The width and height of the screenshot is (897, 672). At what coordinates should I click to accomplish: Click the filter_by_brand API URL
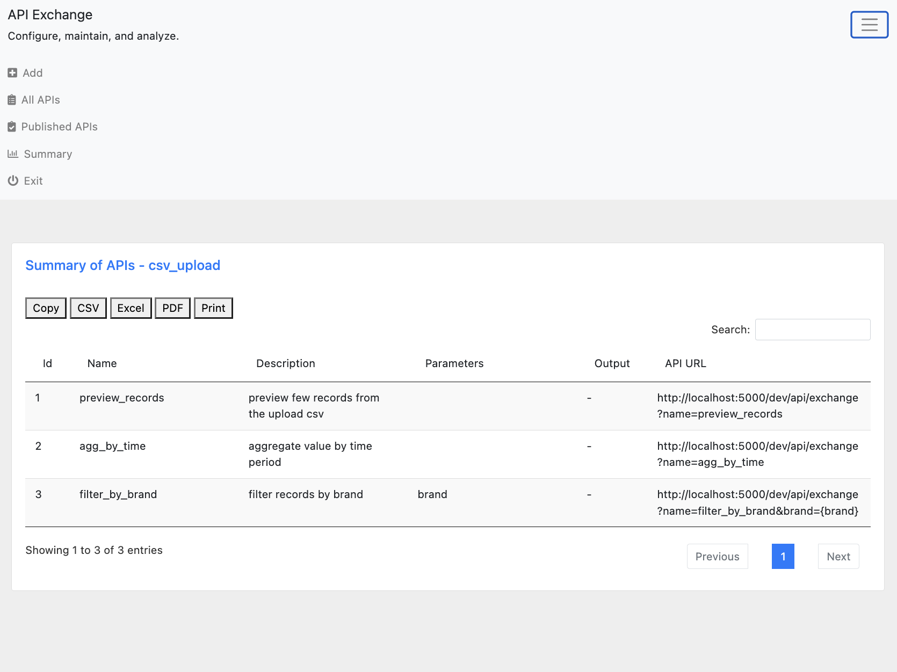[x=758, y=502]
